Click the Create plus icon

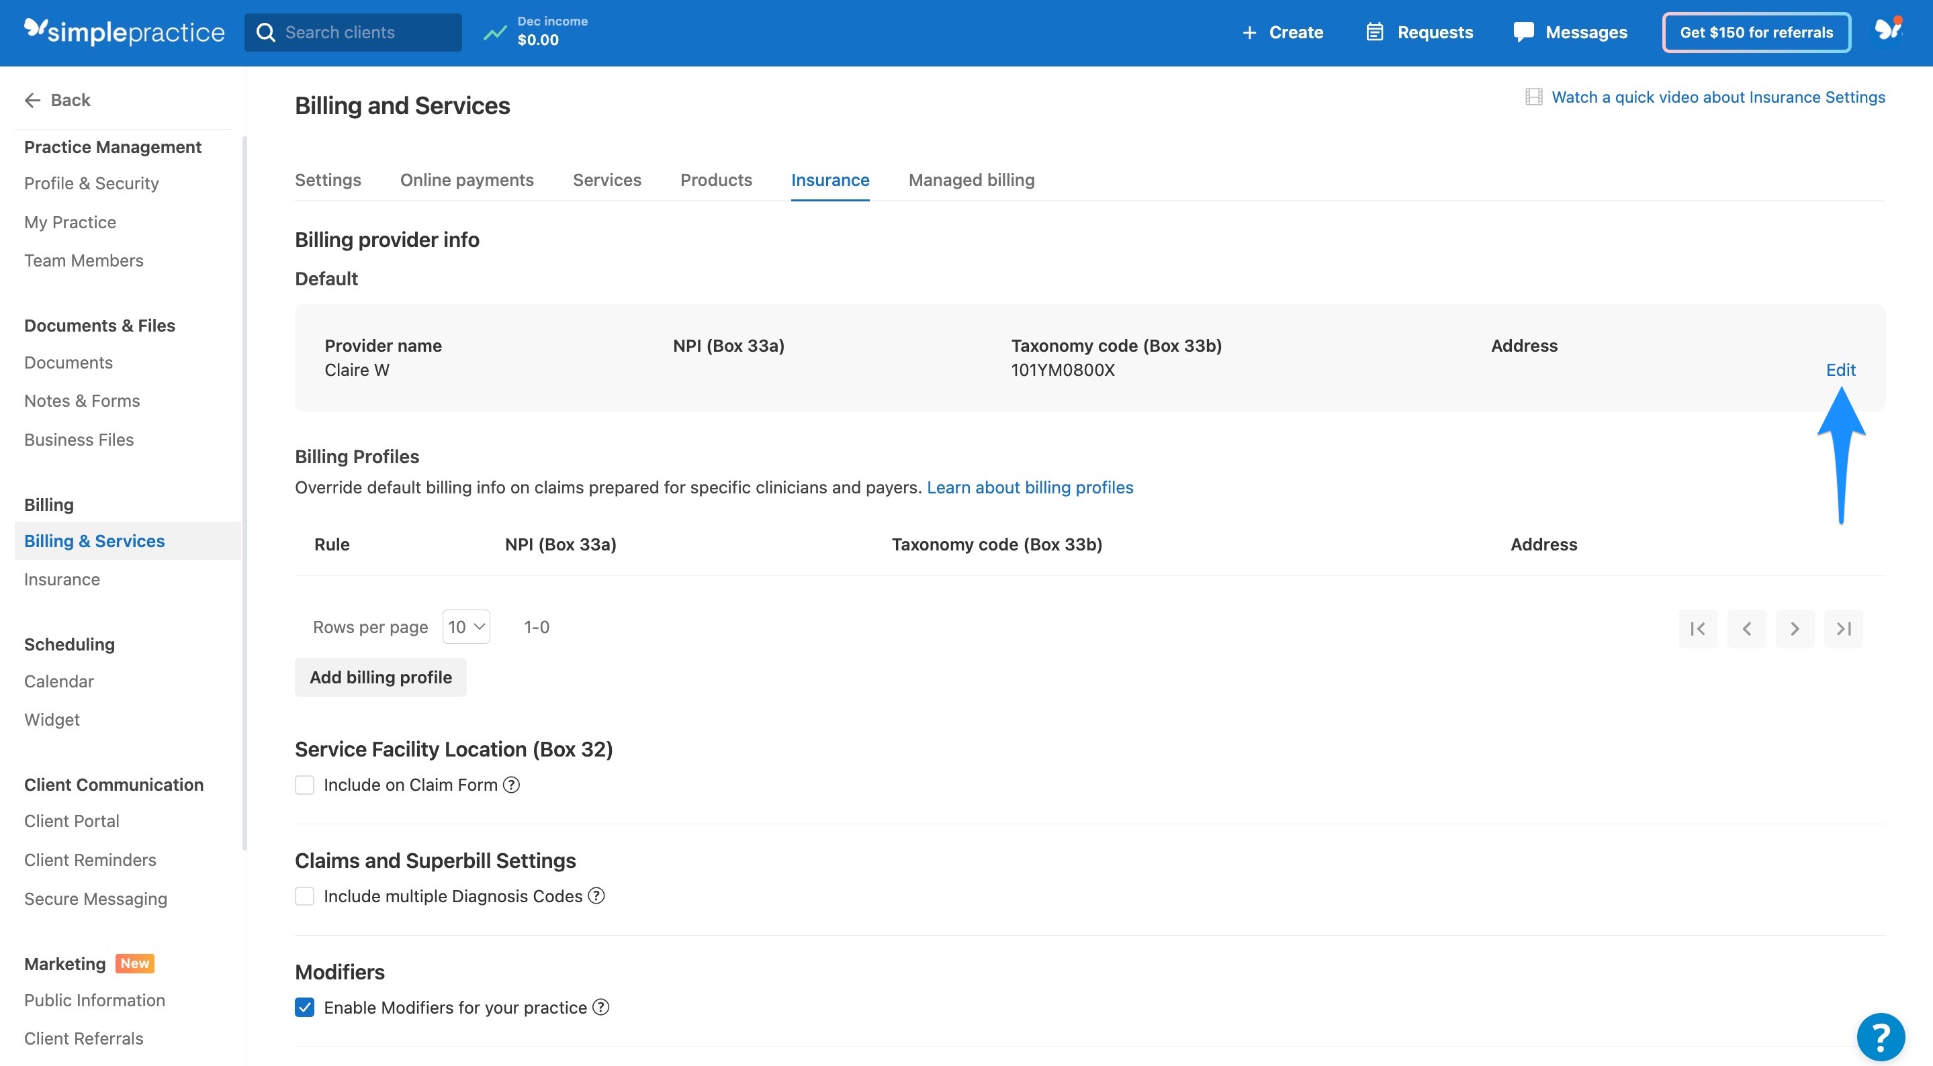(1249, 32)
